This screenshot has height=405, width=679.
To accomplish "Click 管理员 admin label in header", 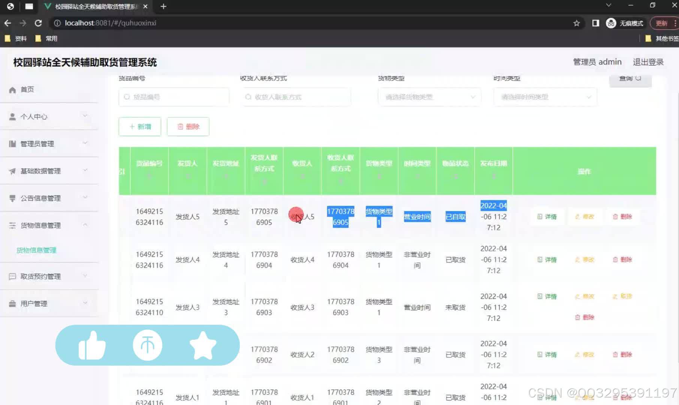I will [597, 62].
